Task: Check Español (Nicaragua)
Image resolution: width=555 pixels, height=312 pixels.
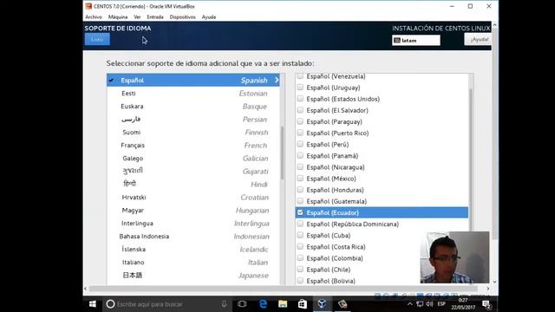Action: pos(300,167)
